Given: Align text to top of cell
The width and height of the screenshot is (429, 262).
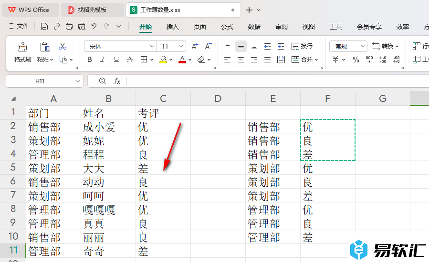Looking at the screenshot, I should [227, 46].
